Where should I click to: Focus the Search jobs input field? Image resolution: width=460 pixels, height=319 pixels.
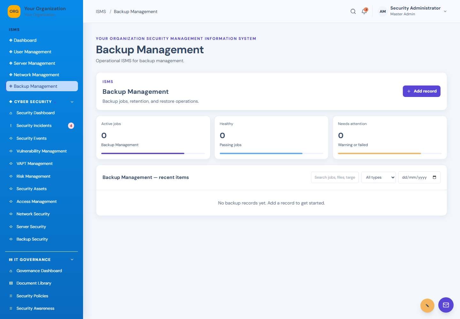tap(335, 177)
